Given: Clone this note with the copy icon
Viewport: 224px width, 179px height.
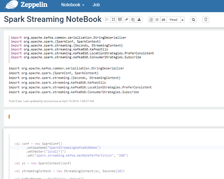Looking at the screenshot, I should point(133,19).
